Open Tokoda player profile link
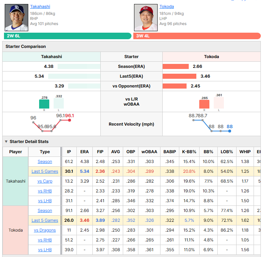 tap(167, 7)
